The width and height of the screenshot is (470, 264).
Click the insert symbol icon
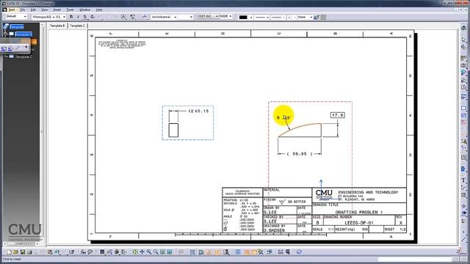pos(133,17)
